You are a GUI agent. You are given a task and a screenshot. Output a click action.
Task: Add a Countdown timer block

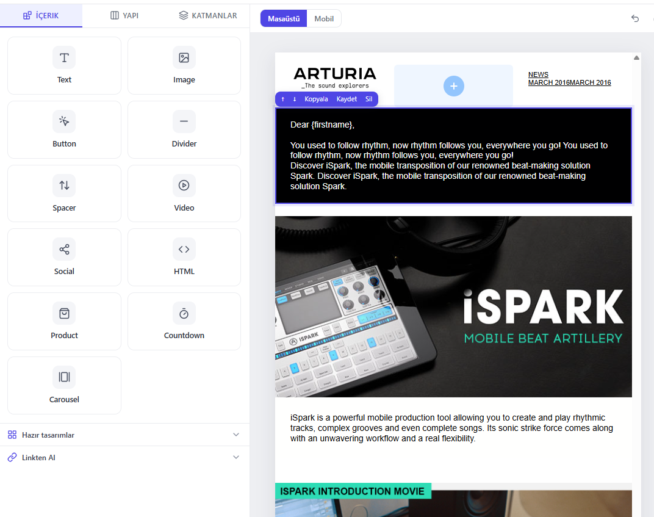click(x=184, y=321)
